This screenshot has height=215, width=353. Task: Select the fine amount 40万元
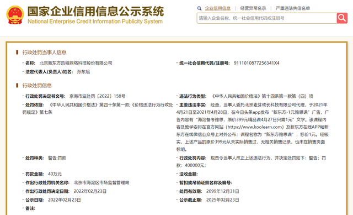click(55, 174)
